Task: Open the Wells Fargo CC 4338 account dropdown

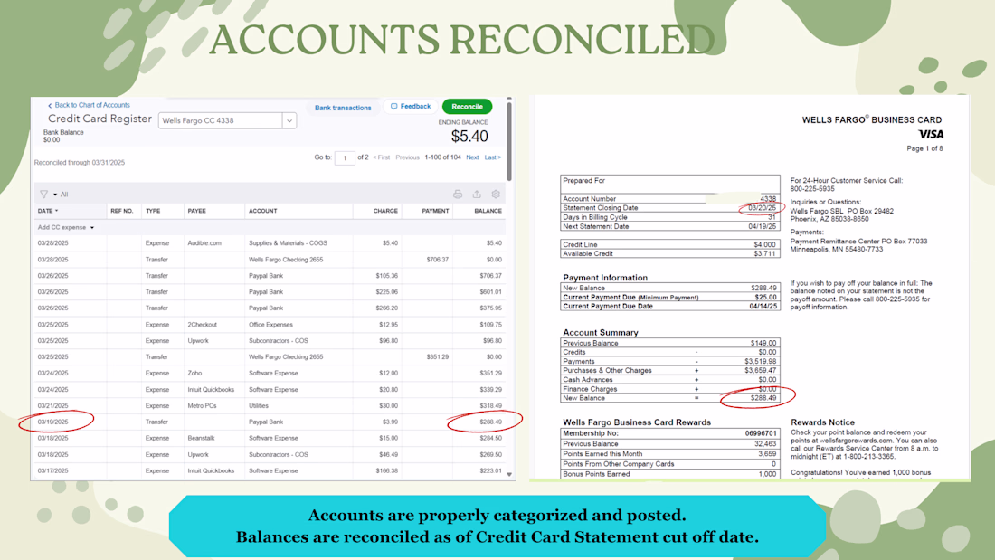Action: 227,120
